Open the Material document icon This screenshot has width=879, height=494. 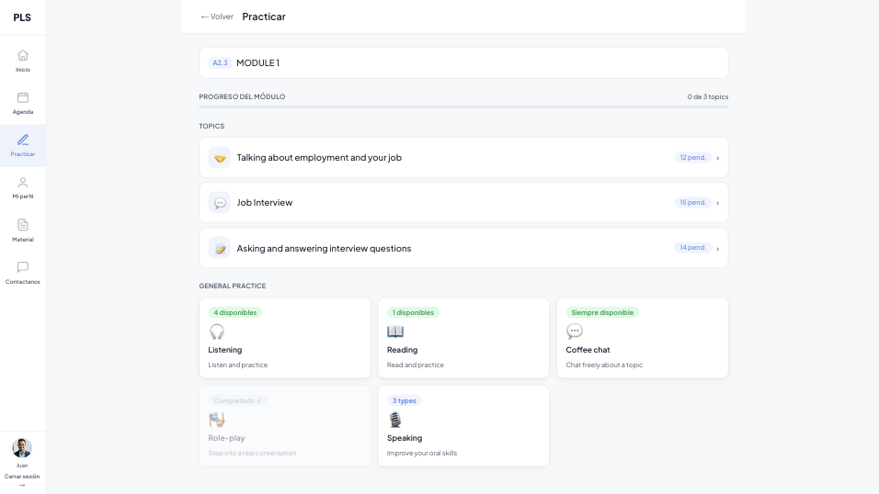[23, 225]
